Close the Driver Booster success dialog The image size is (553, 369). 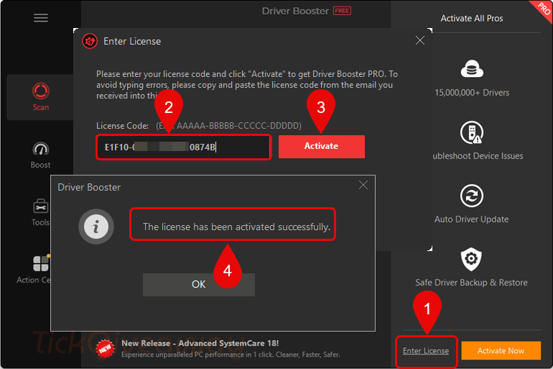click(363, 186)
